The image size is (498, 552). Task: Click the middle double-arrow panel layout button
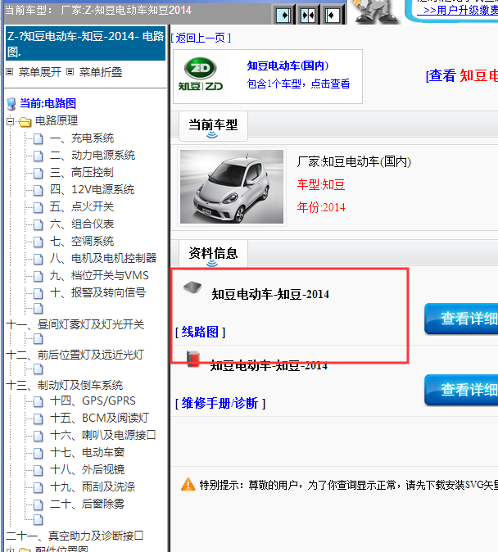(308, 15)
